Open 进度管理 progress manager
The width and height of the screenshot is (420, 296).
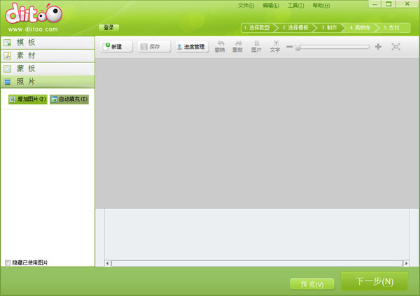(x=191, y=47)
